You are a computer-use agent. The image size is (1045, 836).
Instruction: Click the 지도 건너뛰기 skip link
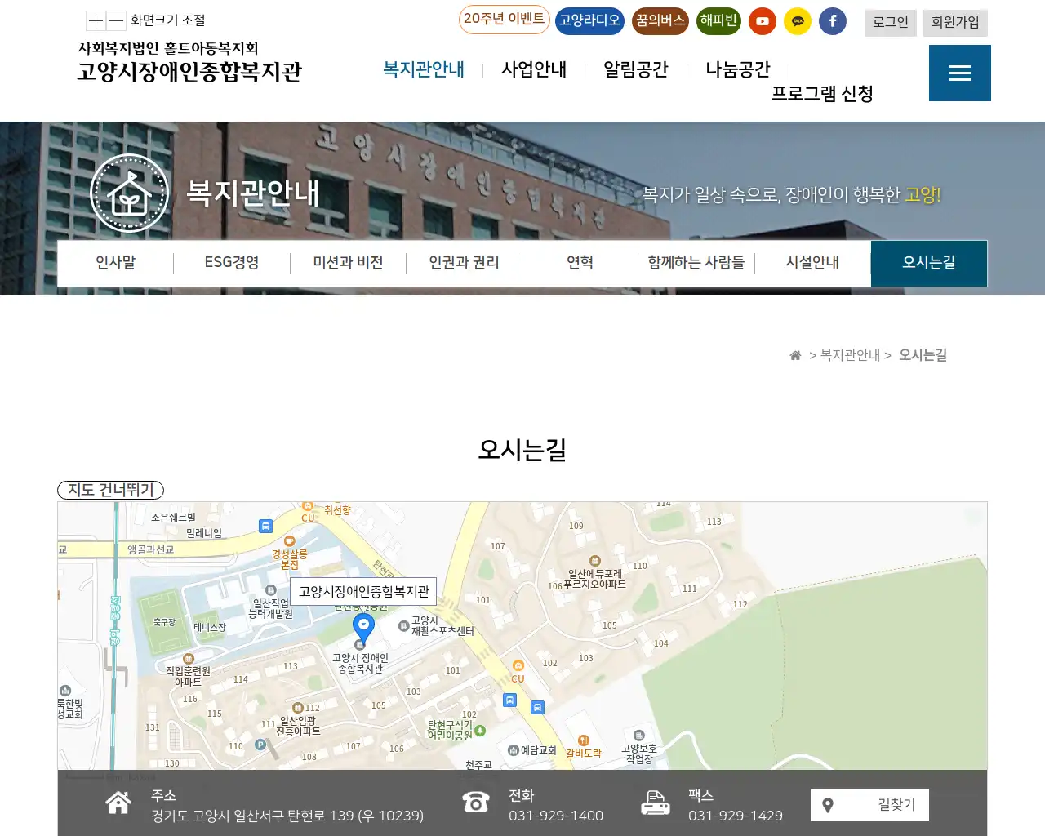coord(111,490)
